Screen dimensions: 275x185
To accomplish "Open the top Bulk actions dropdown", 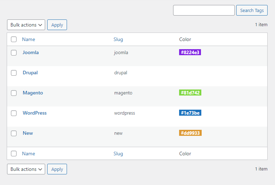I will (x=26, y=25).
